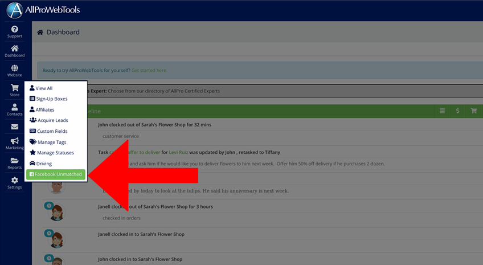Click the 'customer service' note text
This screenshot has height=265, width=483.
tap(120, 136)
